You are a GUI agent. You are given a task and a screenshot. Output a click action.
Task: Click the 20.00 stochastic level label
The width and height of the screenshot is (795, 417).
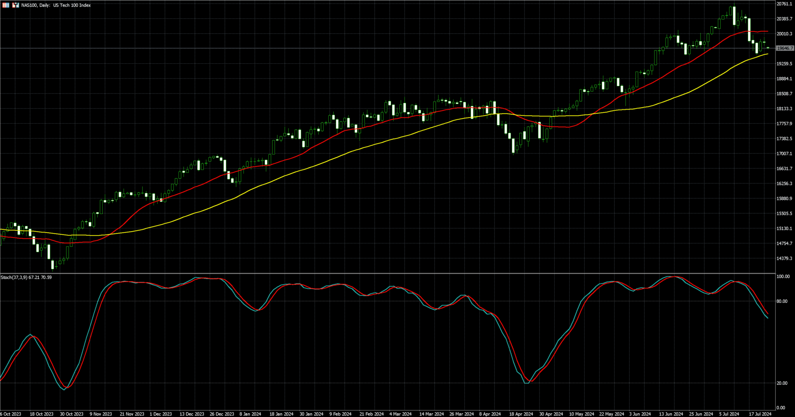pyautogui.click(x=782, y=383)
